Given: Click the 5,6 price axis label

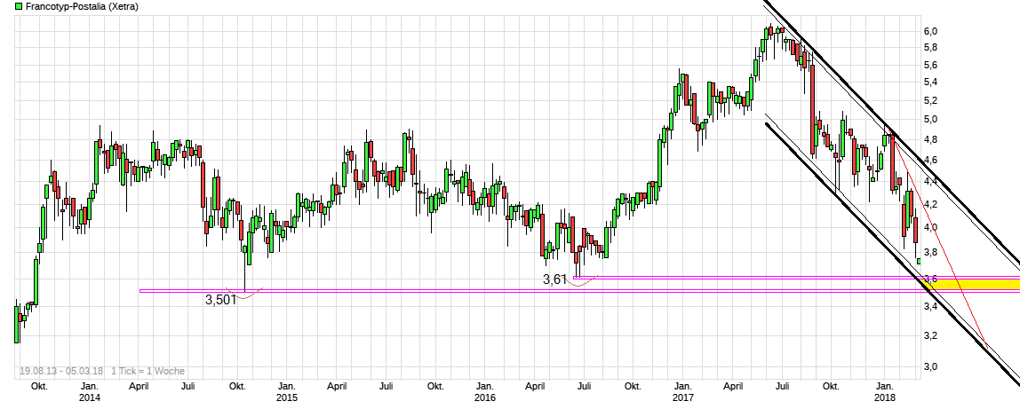Looking at the screenshot, I should (930, 65).
